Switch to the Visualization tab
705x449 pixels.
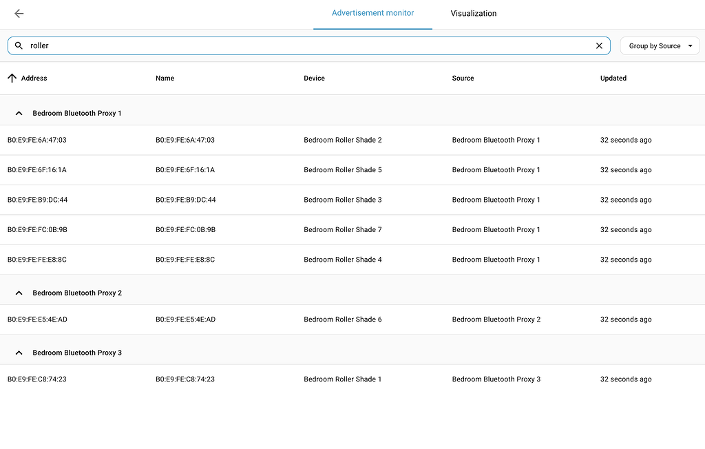[474, 14]
